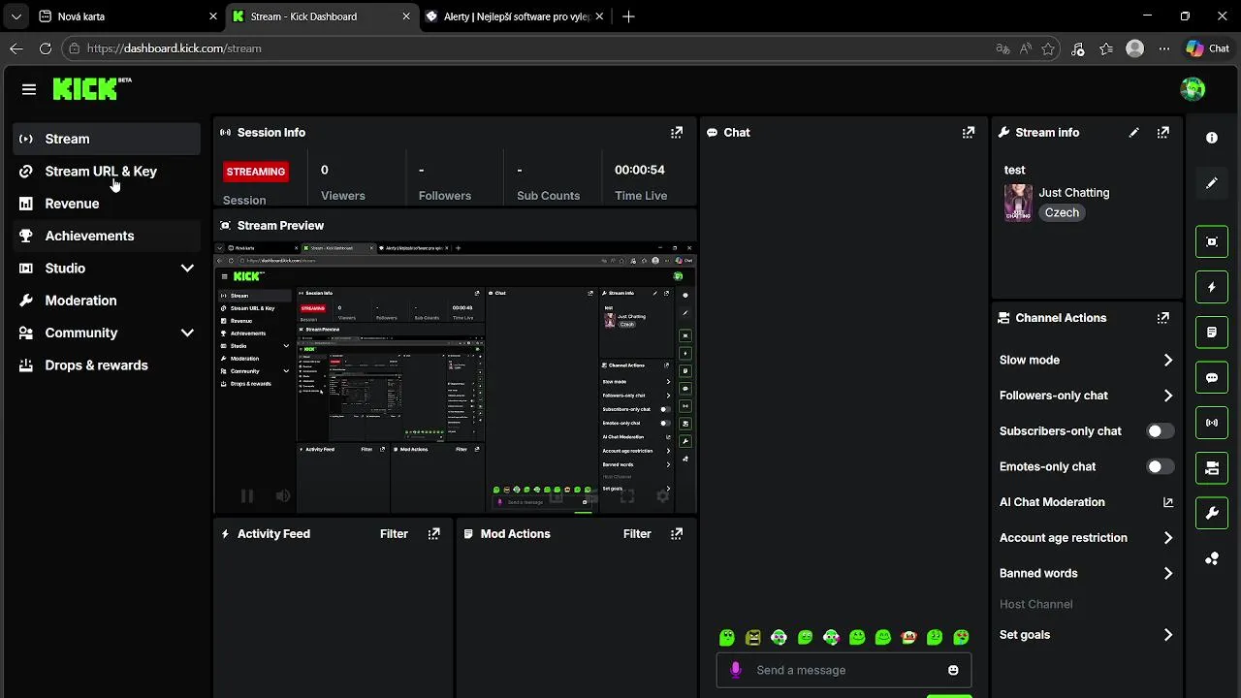Screen dimensions: 1241x698
Task: Open the browser tab search dropdown
Action: [16, 16]
